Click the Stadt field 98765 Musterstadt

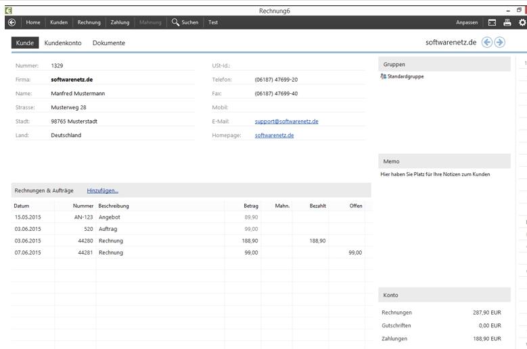click(74, 122)
